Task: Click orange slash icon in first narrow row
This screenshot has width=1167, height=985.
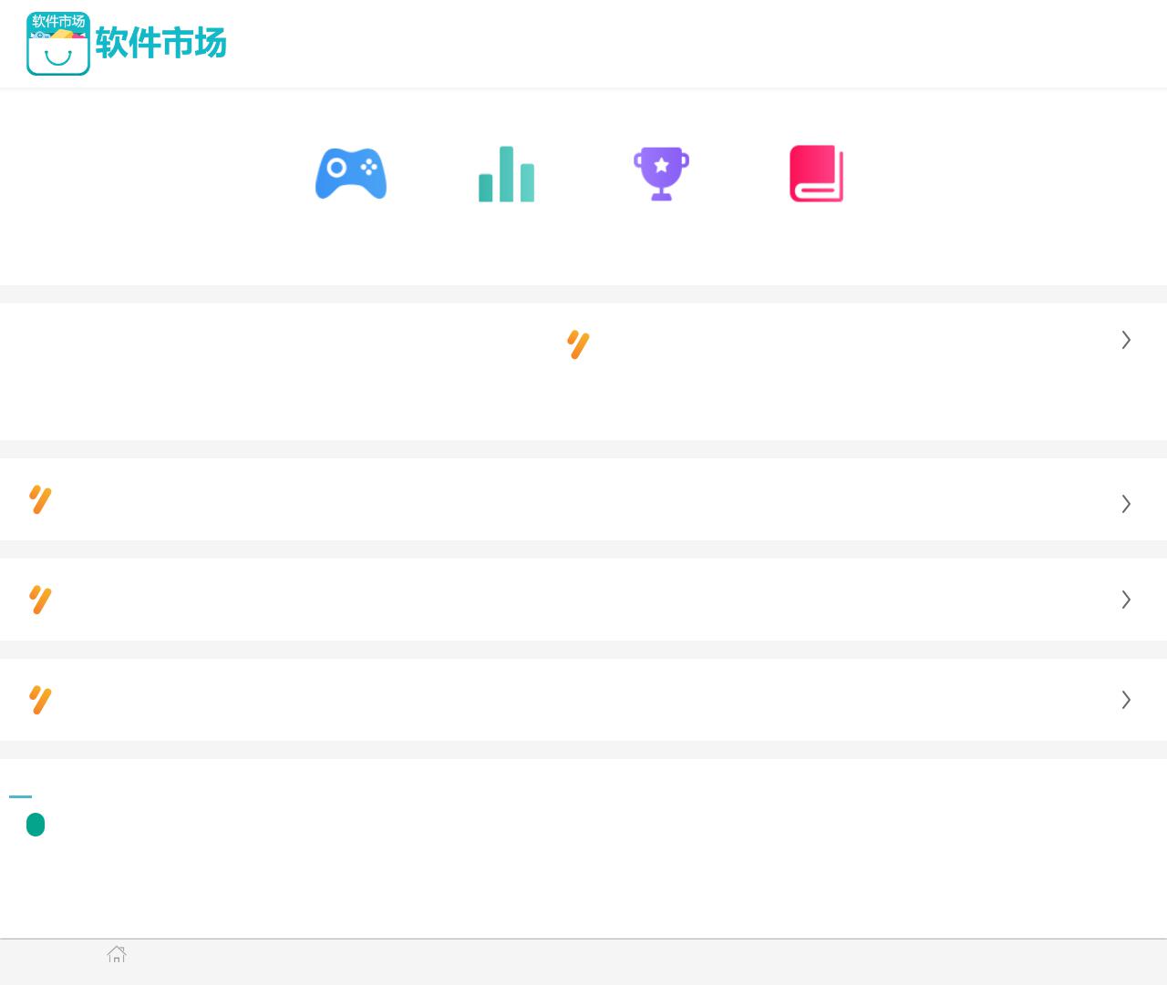Action: (40, 499)
